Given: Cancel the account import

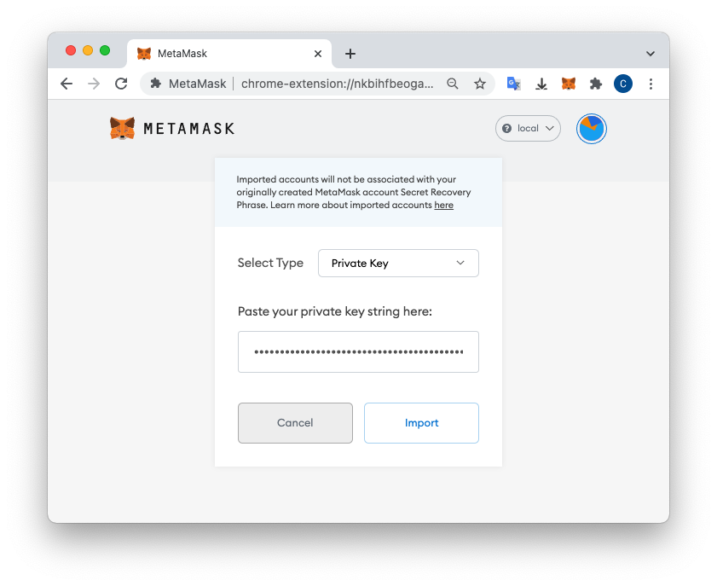Looking at the screenshot, I should (x=295, y=423).
